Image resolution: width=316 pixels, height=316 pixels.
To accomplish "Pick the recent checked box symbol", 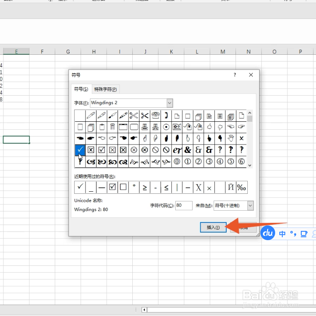I will click(x=112, y=187).
